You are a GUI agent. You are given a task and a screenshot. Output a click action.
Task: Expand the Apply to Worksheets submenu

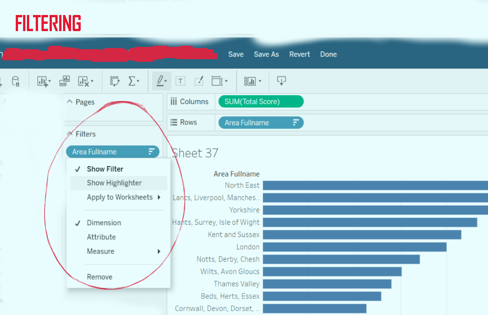[x=123, y=197]
